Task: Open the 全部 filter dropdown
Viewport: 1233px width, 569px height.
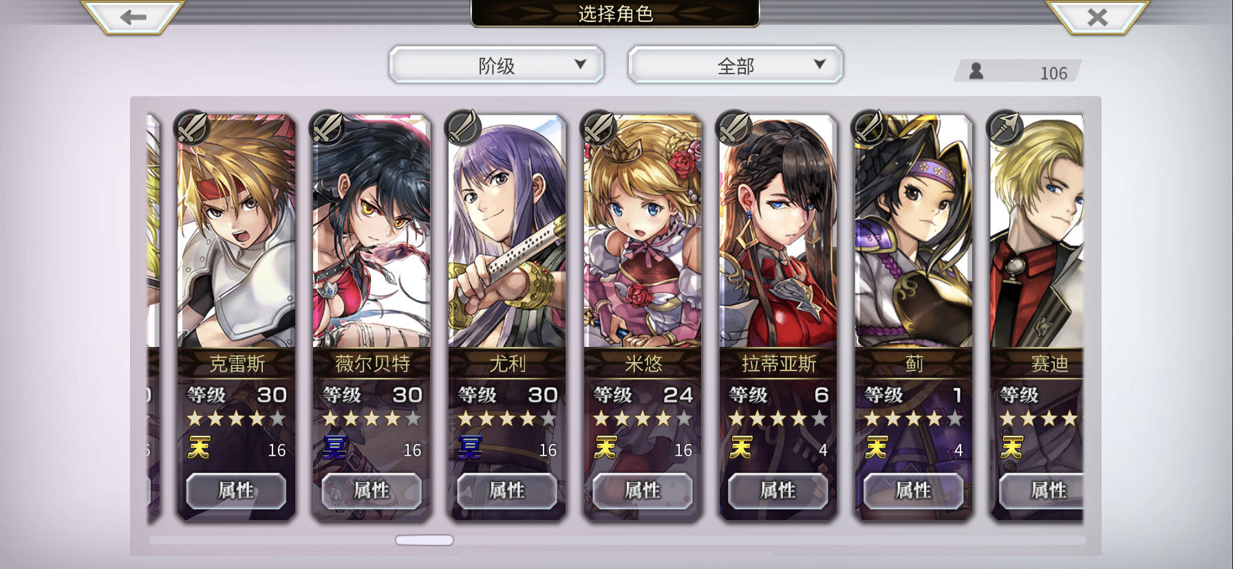Action: click(x=736, y=65)
